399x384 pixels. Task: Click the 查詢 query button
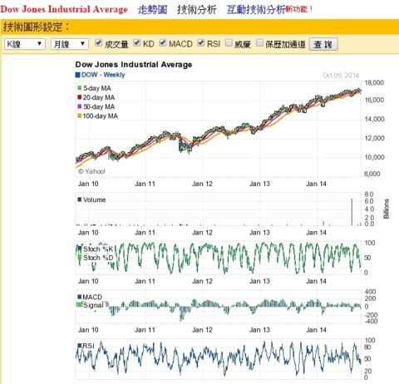click(x=323, y=44)
